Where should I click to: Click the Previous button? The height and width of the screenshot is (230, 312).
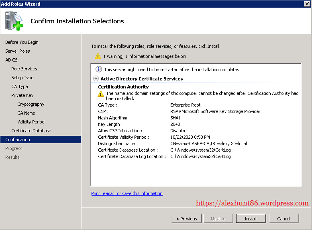[x=187, y=219]
